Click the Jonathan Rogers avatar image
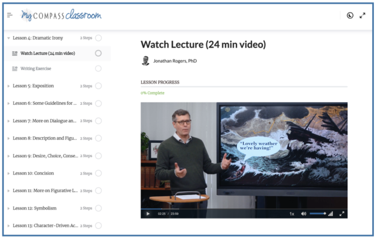Screen dimensions: 377x239 (x=145, y=61)
